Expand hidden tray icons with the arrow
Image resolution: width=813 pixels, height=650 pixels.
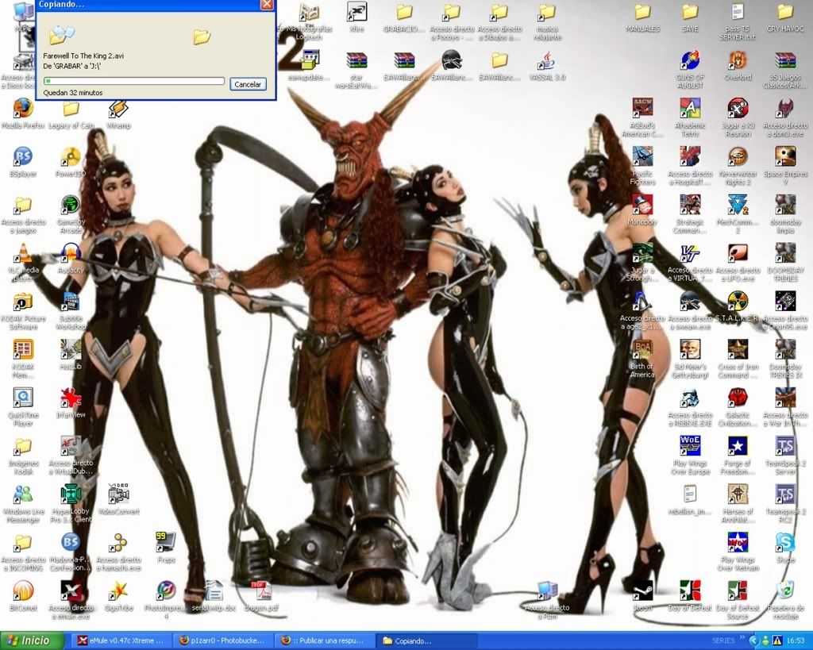754,641
